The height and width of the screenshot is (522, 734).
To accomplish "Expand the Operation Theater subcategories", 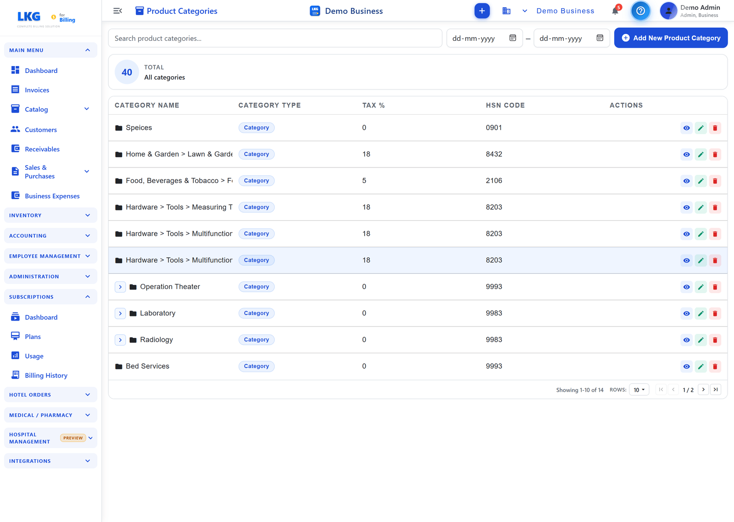I will tap(120, 287).
